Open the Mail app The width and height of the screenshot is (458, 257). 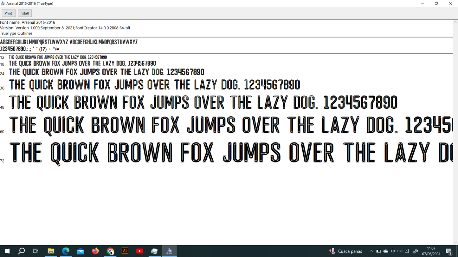[x=81, y=251]
